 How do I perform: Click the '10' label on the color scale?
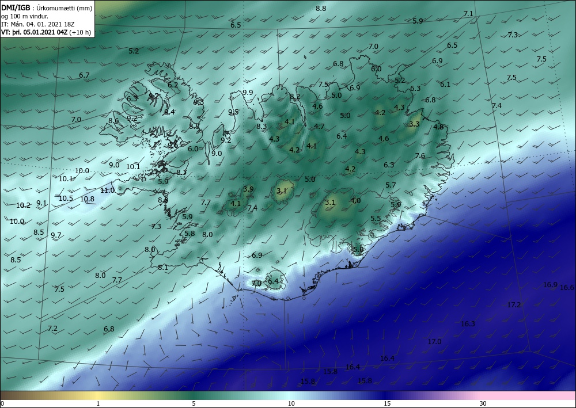click(291, 404)
